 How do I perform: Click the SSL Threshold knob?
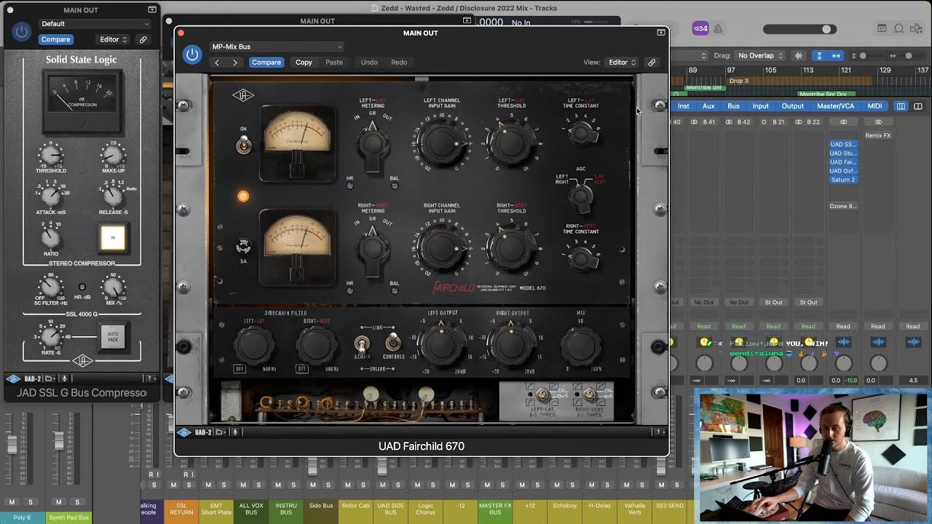[50, 154]
